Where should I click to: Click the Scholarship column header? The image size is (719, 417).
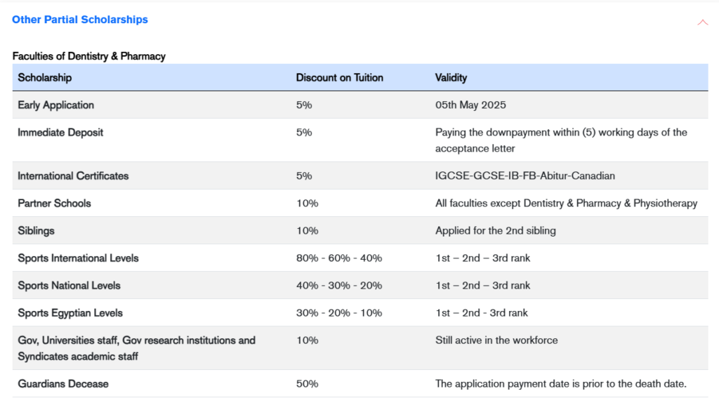coord(45,78)
